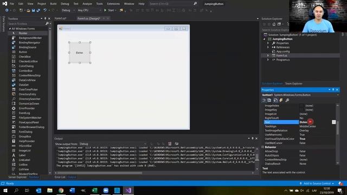Screen dimensions: 347x195
Task: Toggle Word Wrap icon in Output toolbar
Action: 177,144
